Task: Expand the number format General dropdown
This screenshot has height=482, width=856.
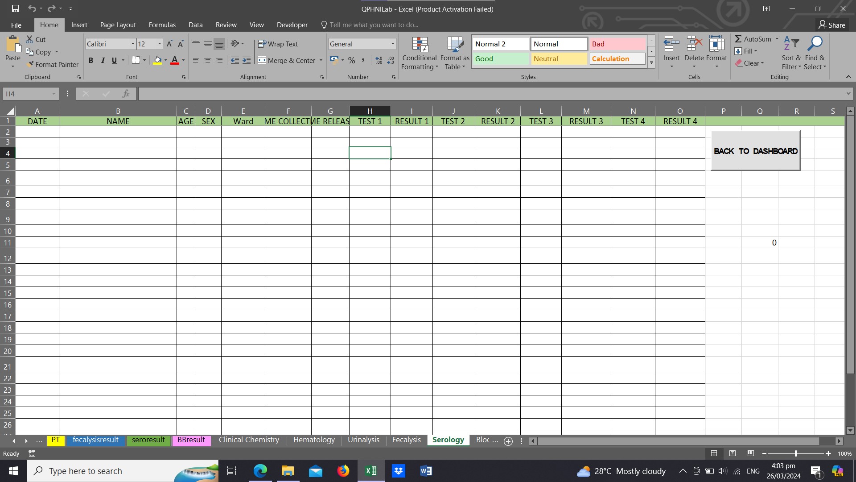Action: point(392,44)
